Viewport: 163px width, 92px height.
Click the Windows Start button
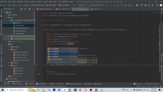(x=3, y=90)
